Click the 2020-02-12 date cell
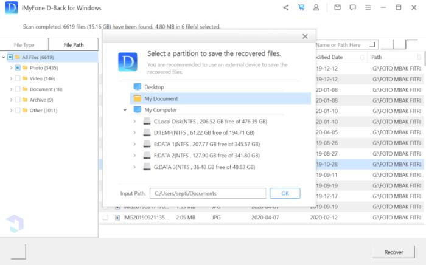Viewport: 426px width, 265px height. click(x=324, y=217)
